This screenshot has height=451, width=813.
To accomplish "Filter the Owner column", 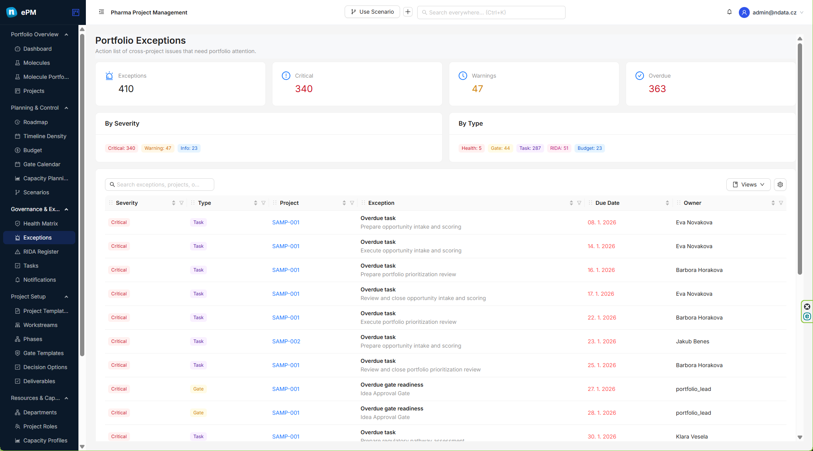I will click(x=781, y=203).
